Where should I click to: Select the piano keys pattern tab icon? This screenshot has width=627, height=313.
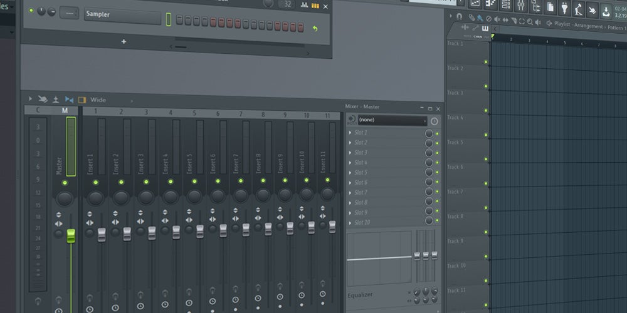pos(485,28)
